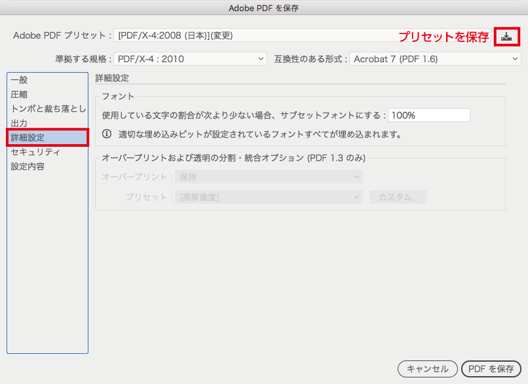Click the キャンセル button
Image resolution: width=528 pixels, height=384 pixels.
[427, 369]
